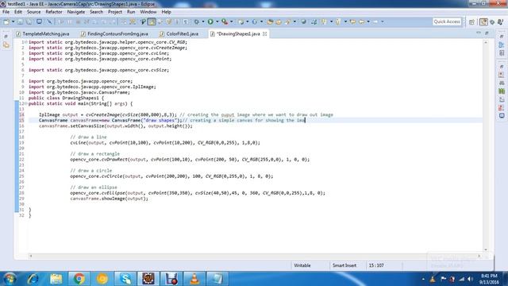
Task: Open the Navigate menu
Action: (x=76, y=12)
